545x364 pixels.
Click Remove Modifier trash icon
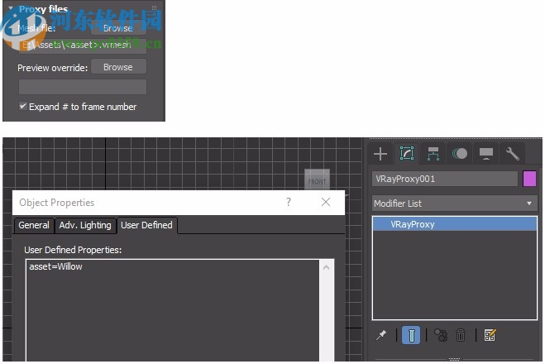(461, 335)
